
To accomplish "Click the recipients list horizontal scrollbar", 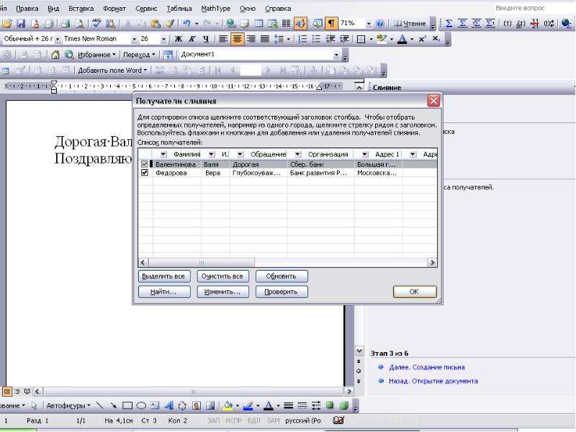I will (287, 262).
